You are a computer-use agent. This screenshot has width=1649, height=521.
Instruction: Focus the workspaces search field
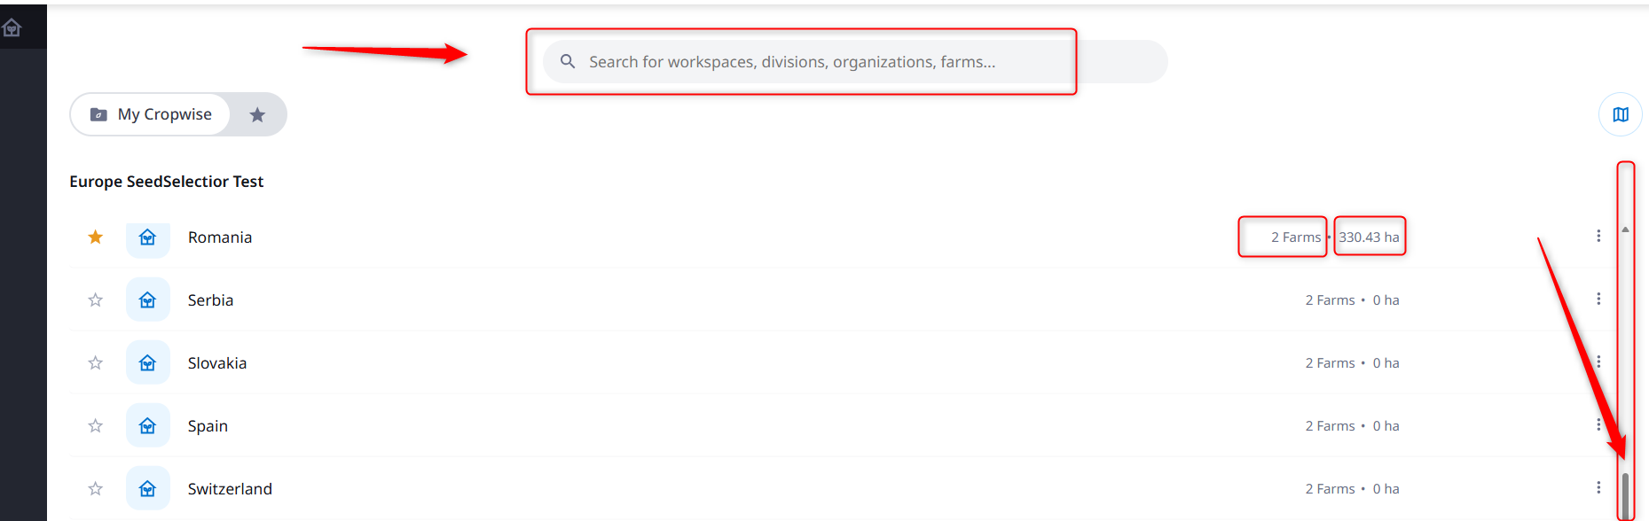pyautogui.click(x=798, y=62)
